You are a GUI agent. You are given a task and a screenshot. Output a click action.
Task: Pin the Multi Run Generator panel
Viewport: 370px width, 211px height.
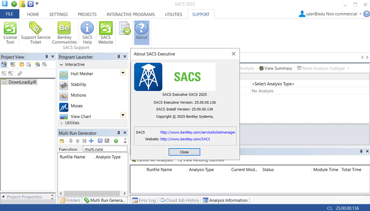[x=119, y=133]
